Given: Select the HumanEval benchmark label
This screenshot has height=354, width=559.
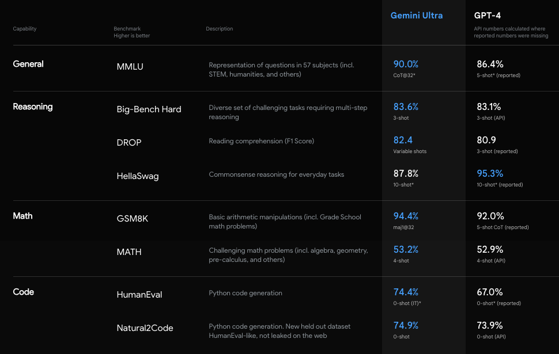Looking at the screenshot, I should pos(139,295).
